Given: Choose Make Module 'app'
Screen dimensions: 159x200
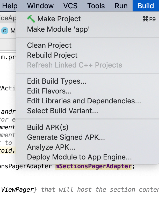Looking at the screenshot, I should tap(58, 29).
